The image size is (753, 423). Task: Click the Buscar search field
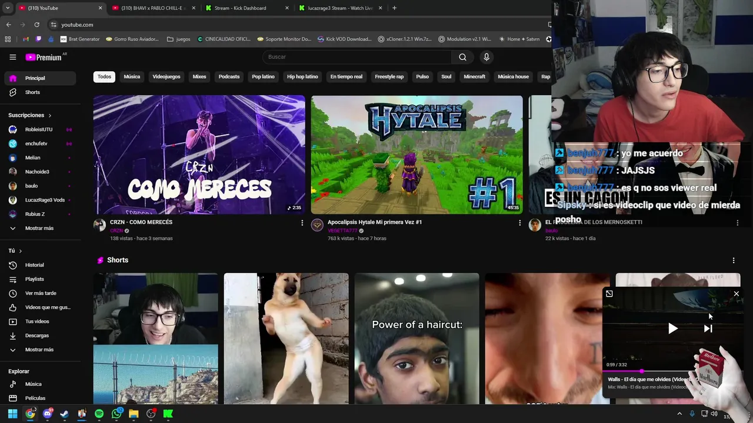[356, 57]
